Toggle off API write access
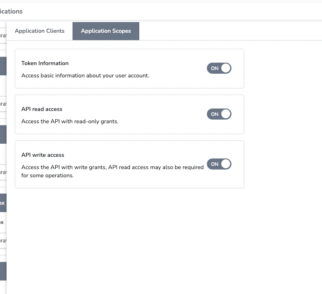The width and height of the screenshot is (322, 294). coord(219,164)
